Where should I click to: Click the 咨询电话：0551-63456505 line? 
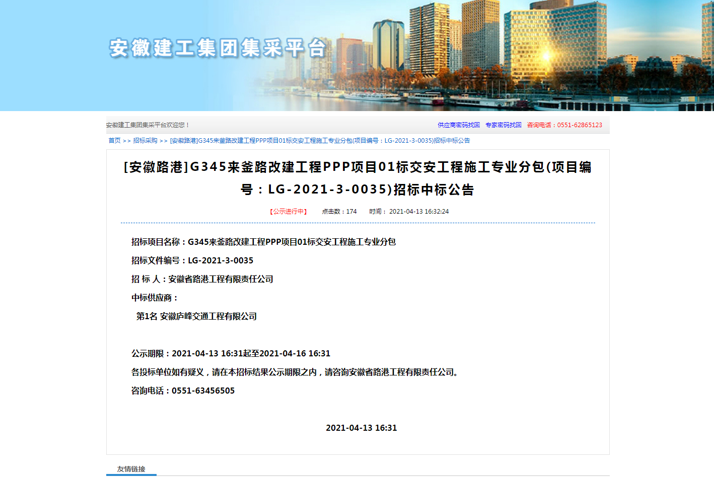(183, 391)
